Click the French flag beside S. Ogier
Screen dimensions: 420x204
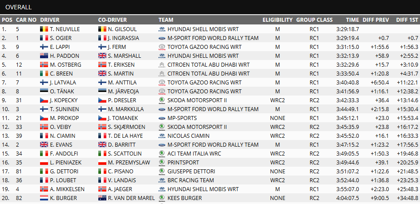tap(44, 38)
